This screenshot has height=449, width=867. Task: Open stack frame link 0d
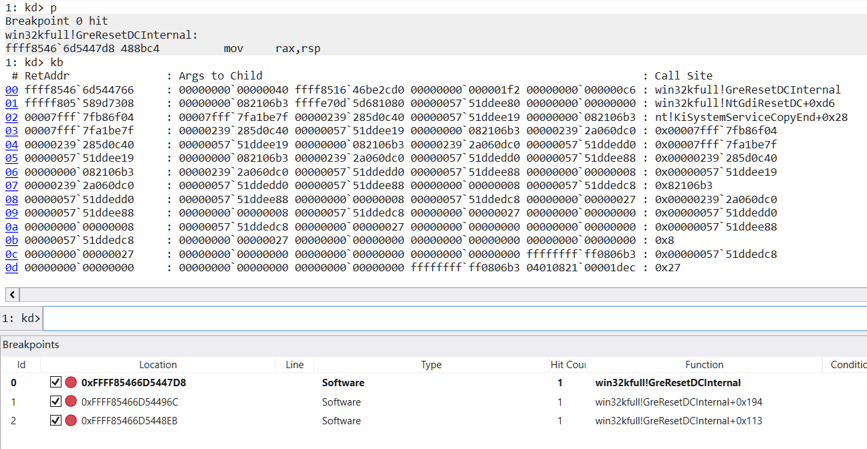point(11,268)
